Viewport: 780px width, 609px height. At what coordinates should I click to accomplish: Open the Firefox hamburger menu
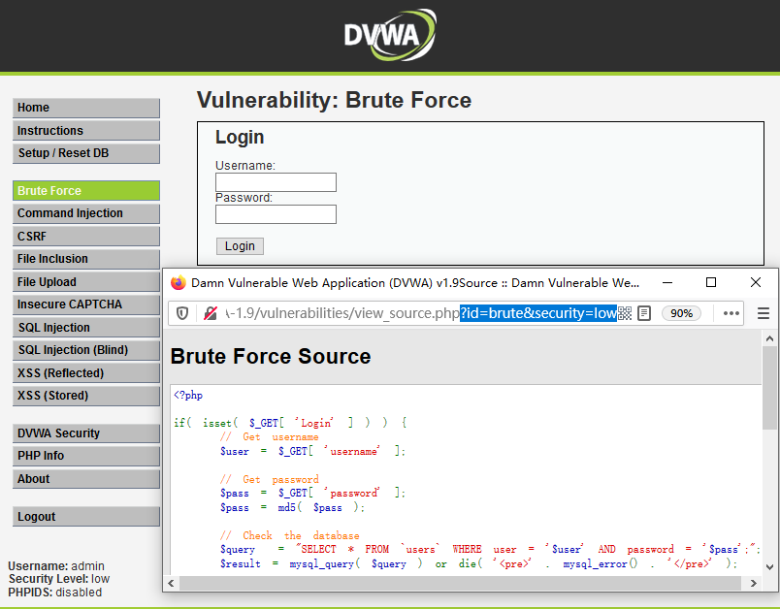[x=764, y=313]
